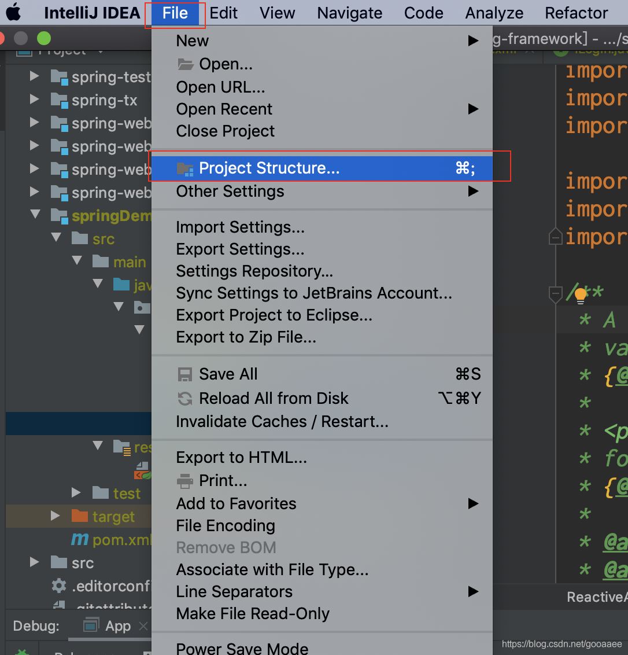Click the lightbulb intention icon in editor

pyautogui.click(x=581, y=296)
